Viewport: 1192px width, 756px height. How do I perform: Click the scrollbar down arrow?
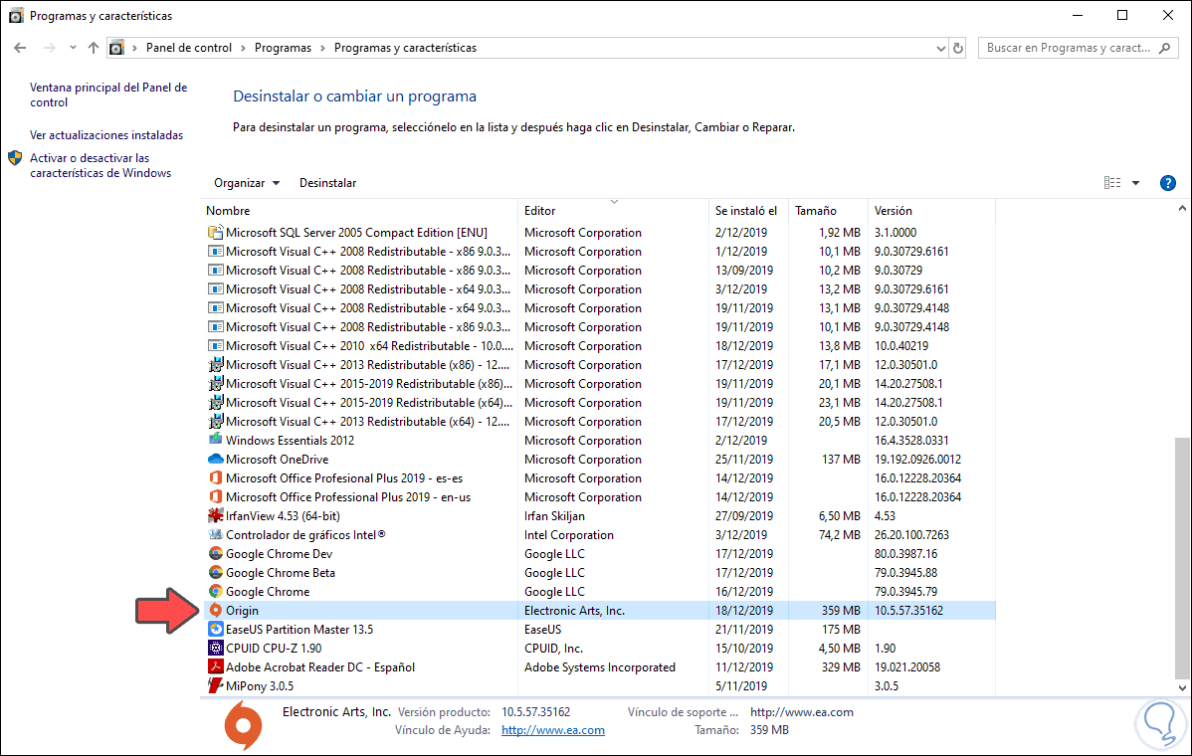click(x=1182, y=687)
